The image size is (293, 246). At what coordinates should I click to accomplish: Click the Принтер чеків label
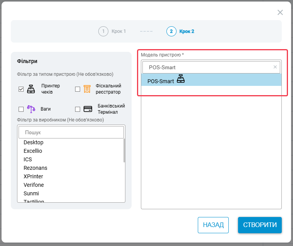coord(50,89)
